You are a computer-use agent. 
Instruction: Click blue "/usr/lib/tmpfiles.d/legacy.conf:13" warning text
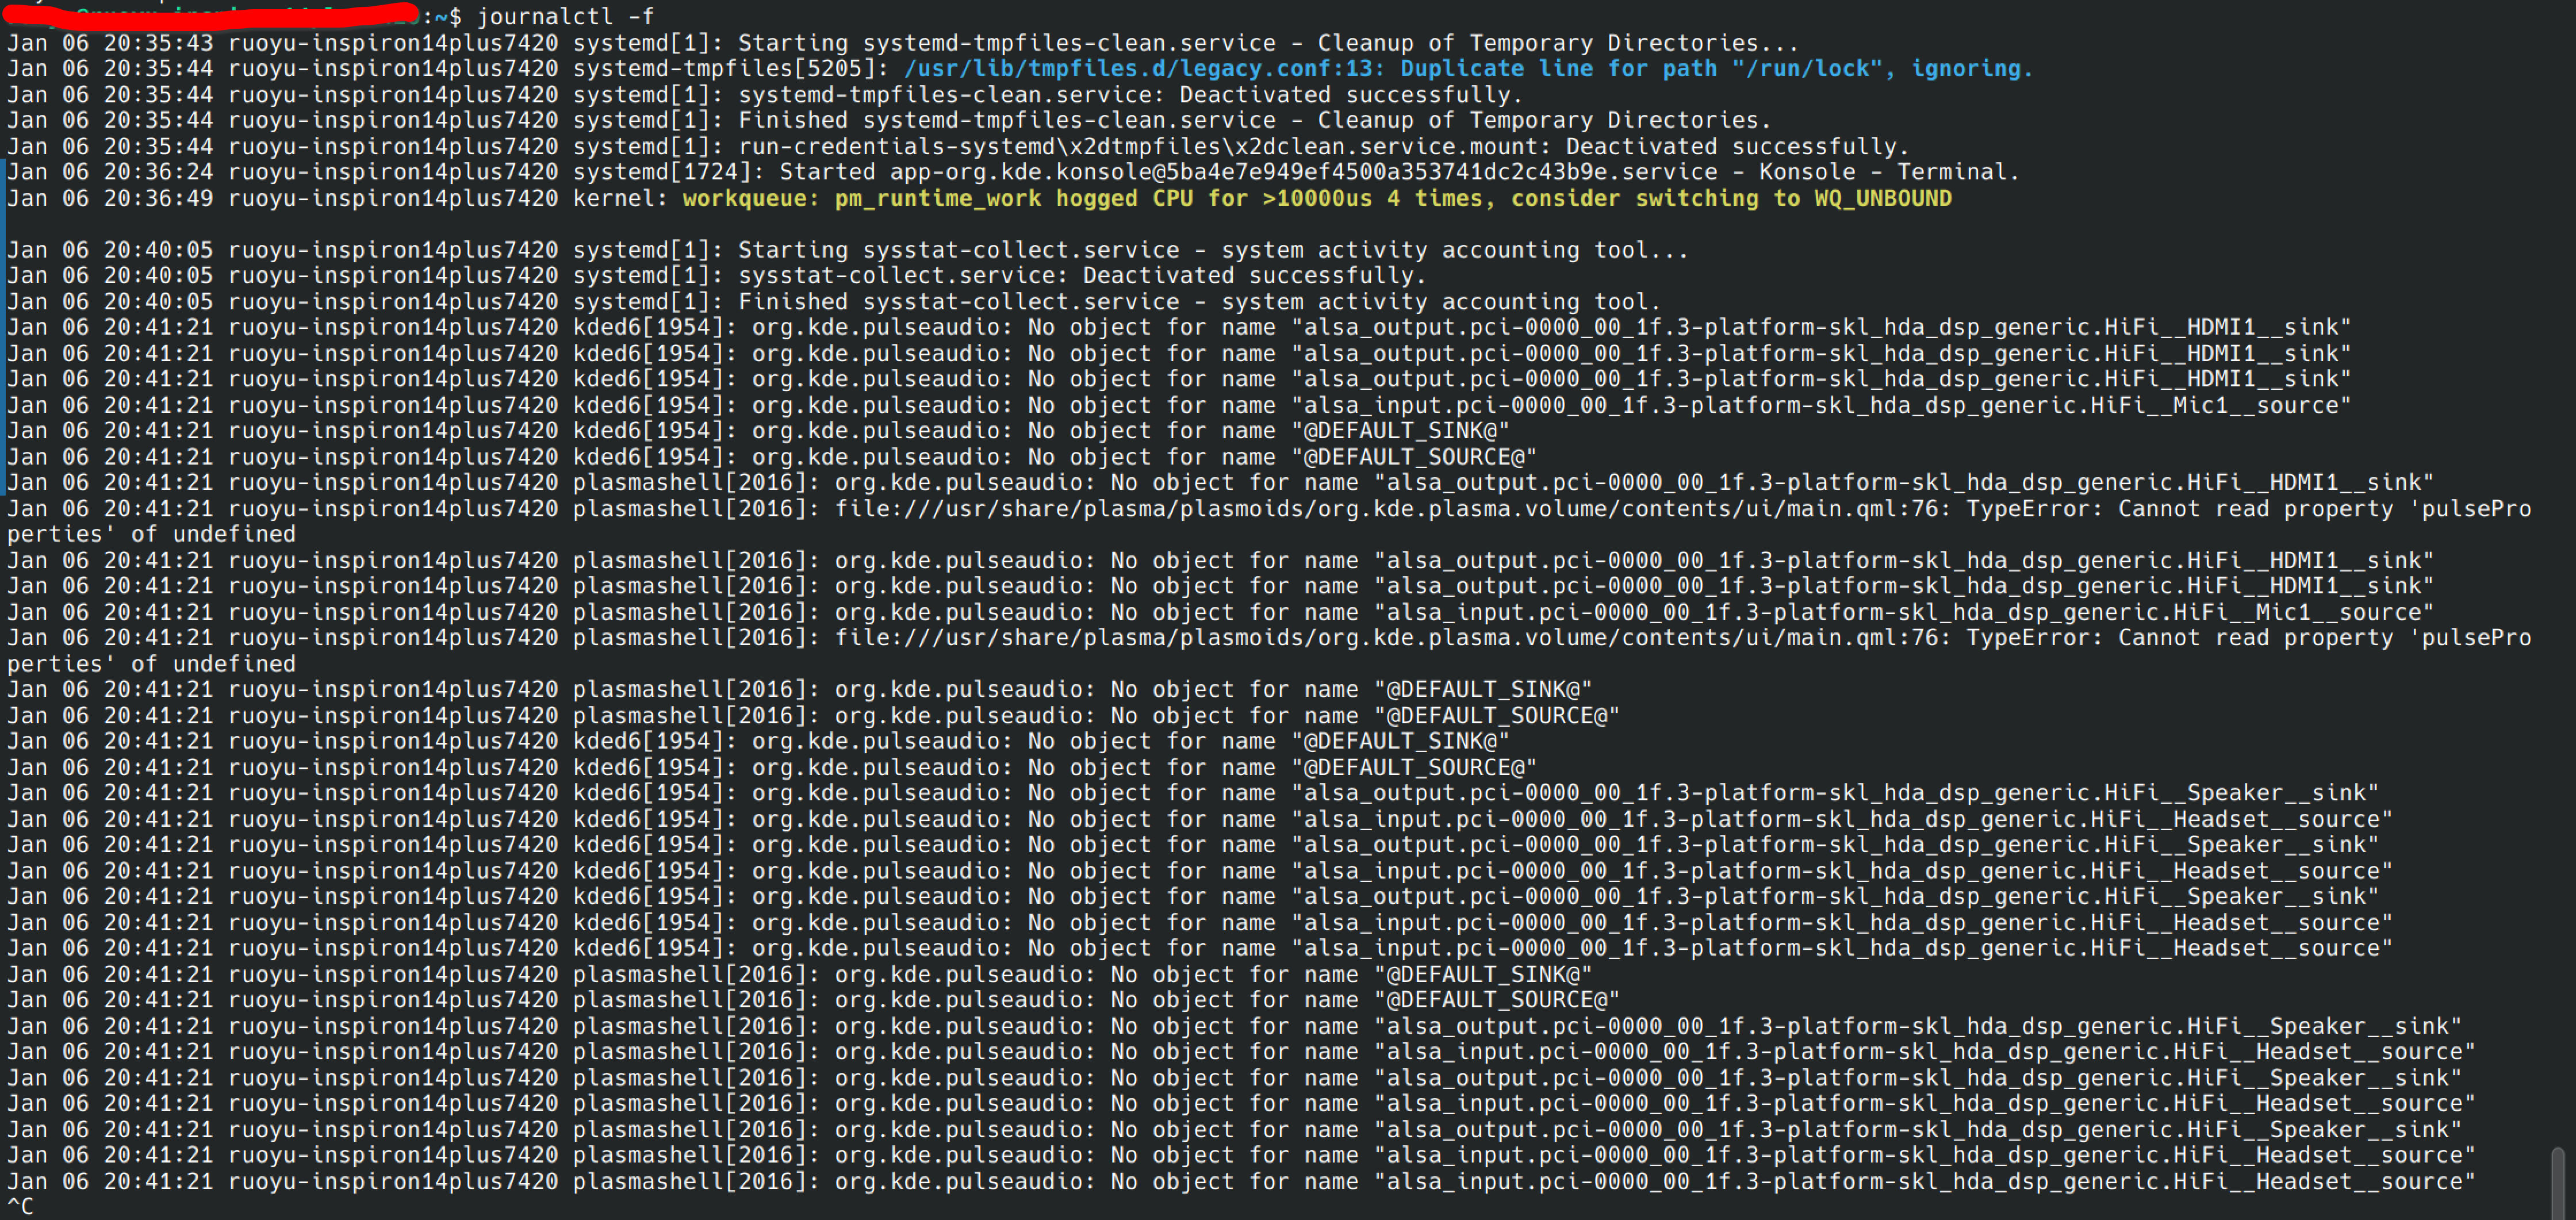coord(1144,68)
